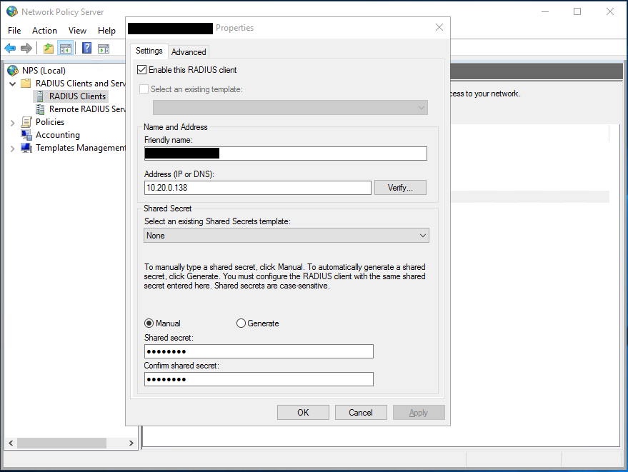Click the Cancel button
Viewport: 628px width, 472px height.
[361, 412]
